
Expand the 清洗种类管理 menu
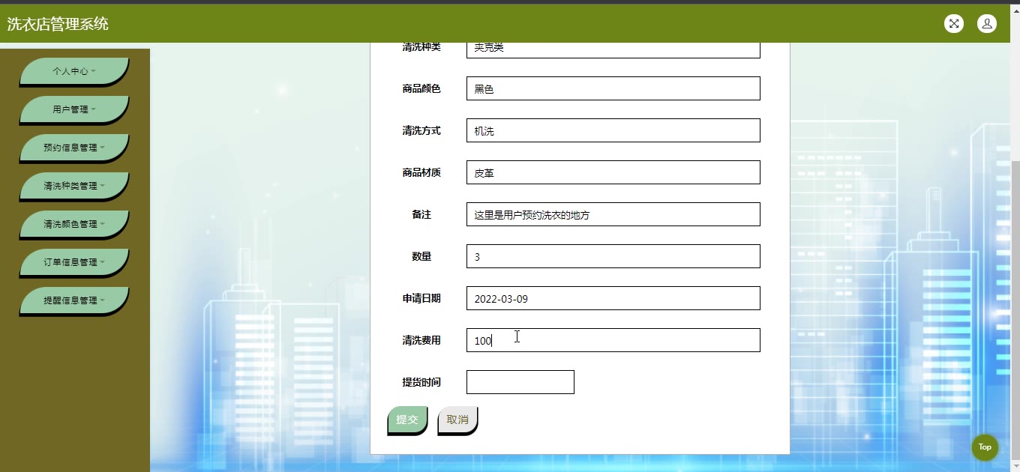tap(74, 186)
